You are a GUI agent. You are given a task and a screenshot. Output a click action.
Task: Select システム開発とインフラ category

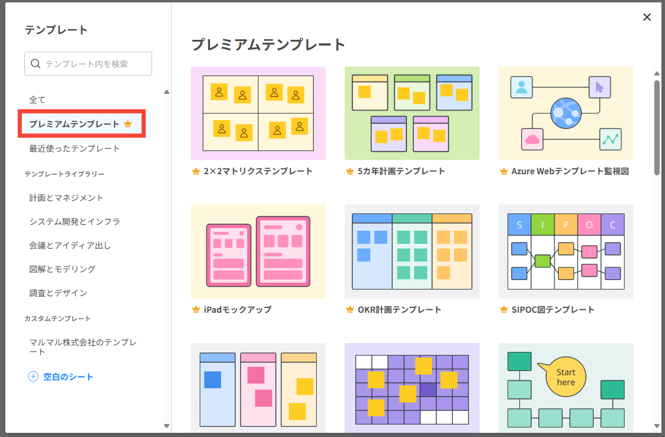pos(74,222)
